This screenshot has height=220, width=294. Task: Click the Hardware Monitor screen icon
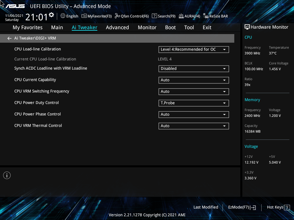point(247,27)
